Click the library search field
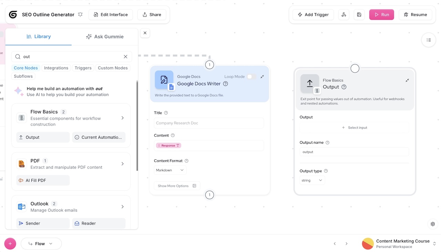The height and width of the screenshot is (252, 441). 72,57
